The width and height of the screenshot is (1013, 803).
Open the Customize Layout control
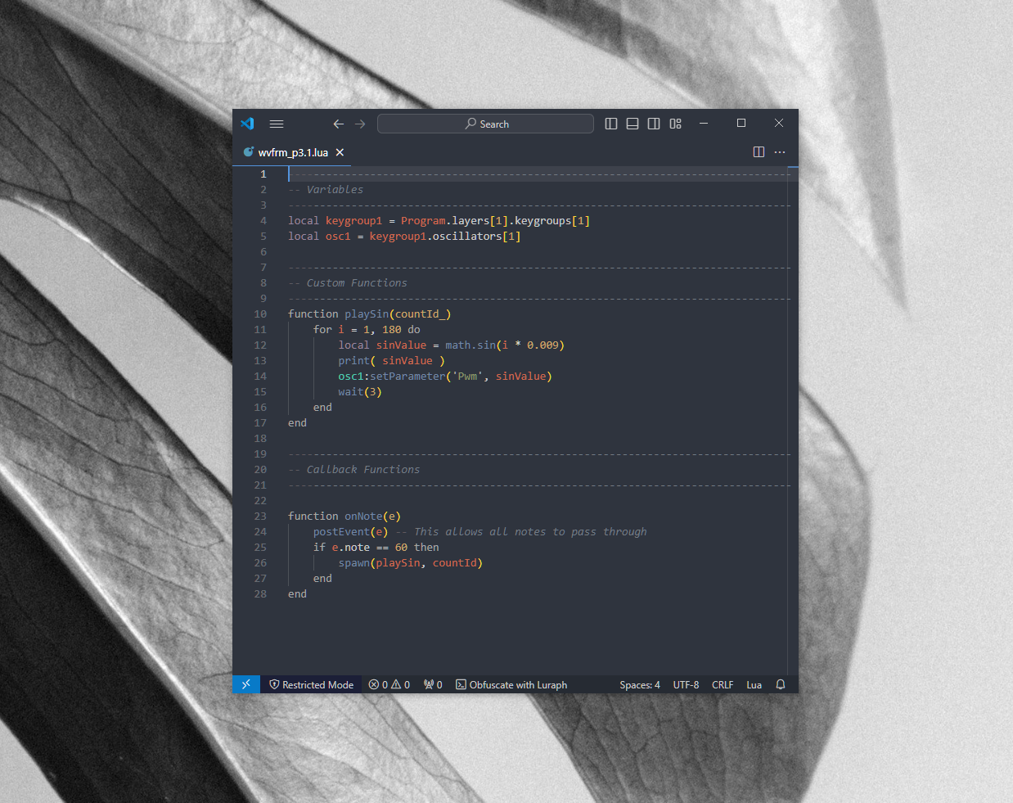coord(675,123)
